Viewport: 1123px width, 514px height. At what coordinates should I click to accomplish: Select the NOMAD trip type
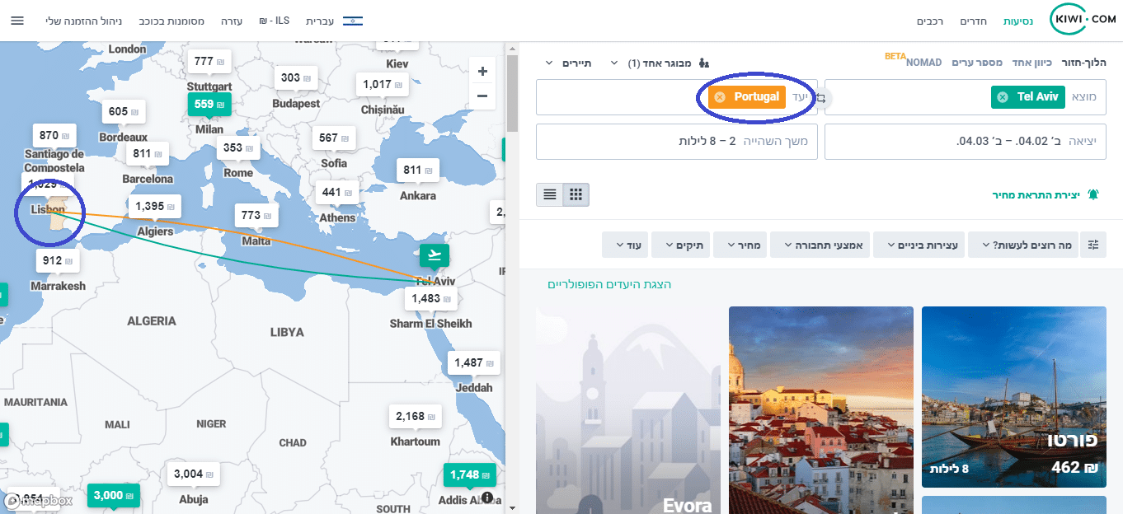click(x=923, y=63)
